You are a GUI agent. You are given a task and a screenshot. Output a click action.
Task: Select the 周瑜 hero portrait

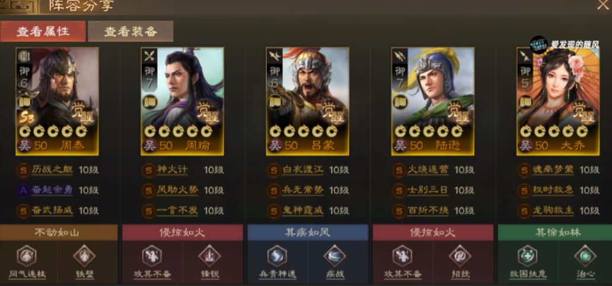182,101
